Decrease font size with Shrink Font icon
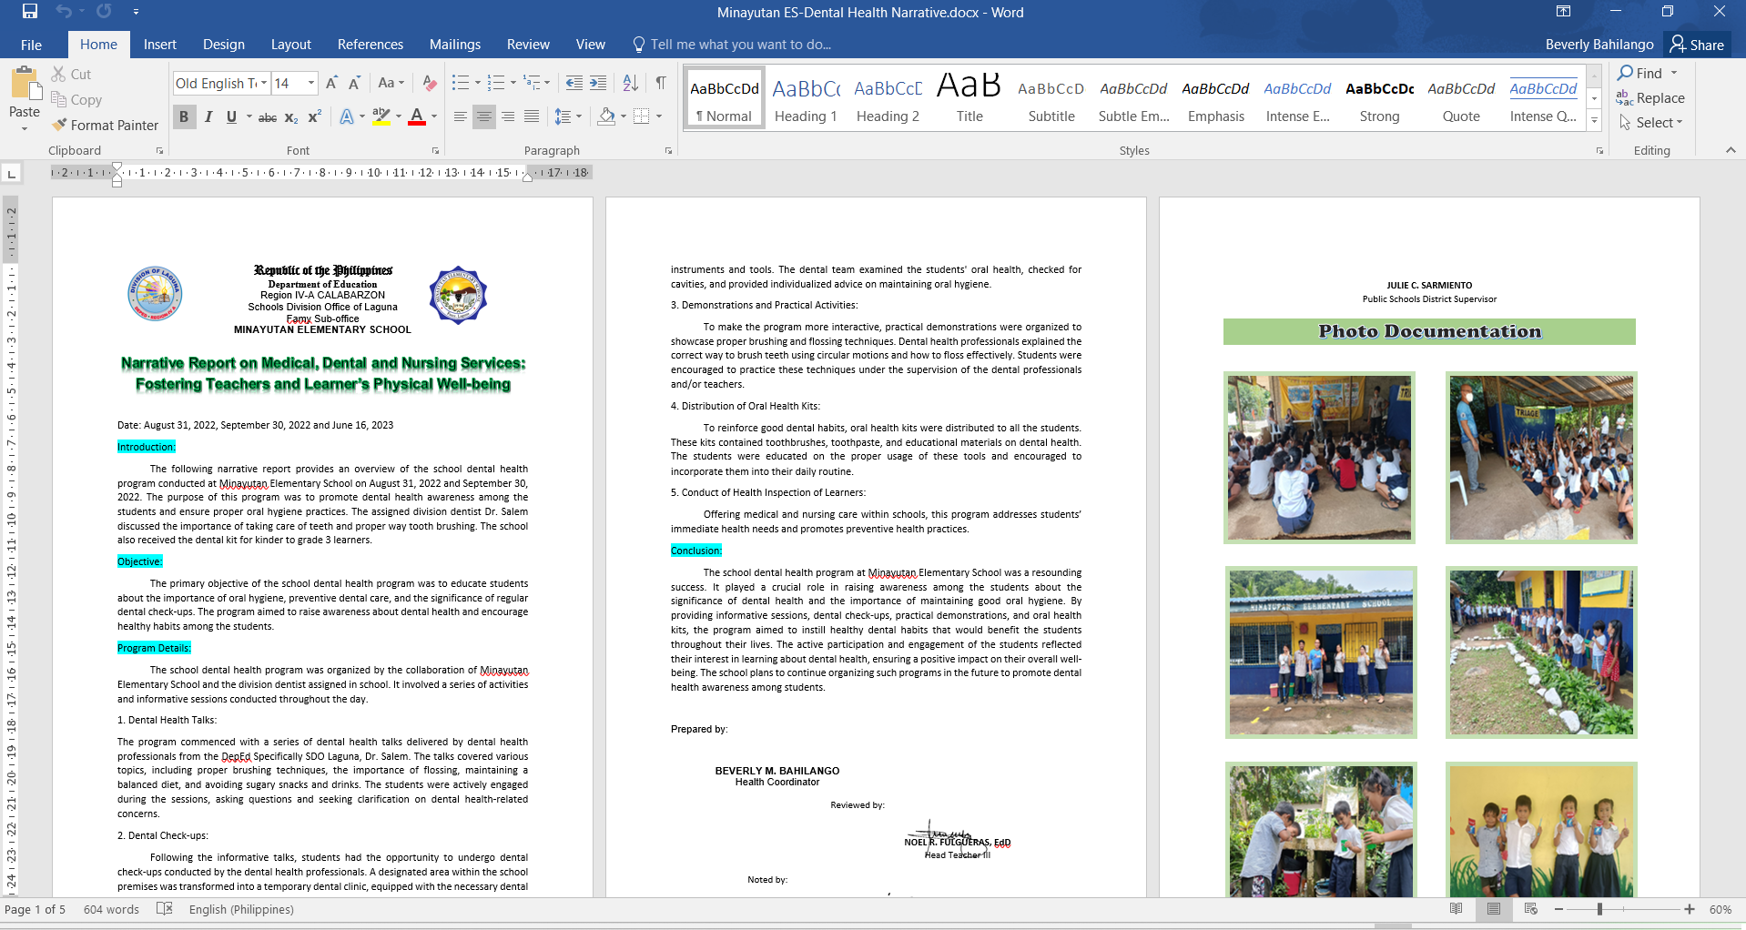The height and width of the screenshot is (930, 1746). pos(355,83)
